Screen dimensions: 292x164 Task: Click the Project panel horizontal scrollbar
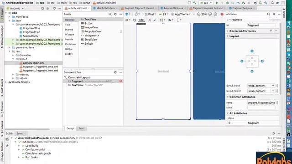(27, 129)
